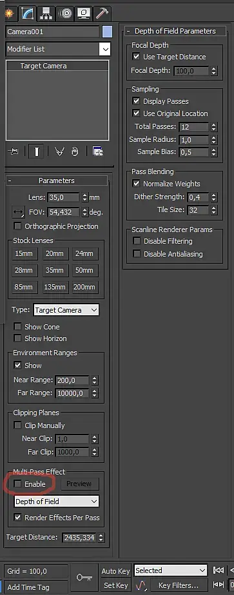The width and height of the screenshot is (234, 595).
Task: Open the camera Type dropdown
Action: click(66, 310)
